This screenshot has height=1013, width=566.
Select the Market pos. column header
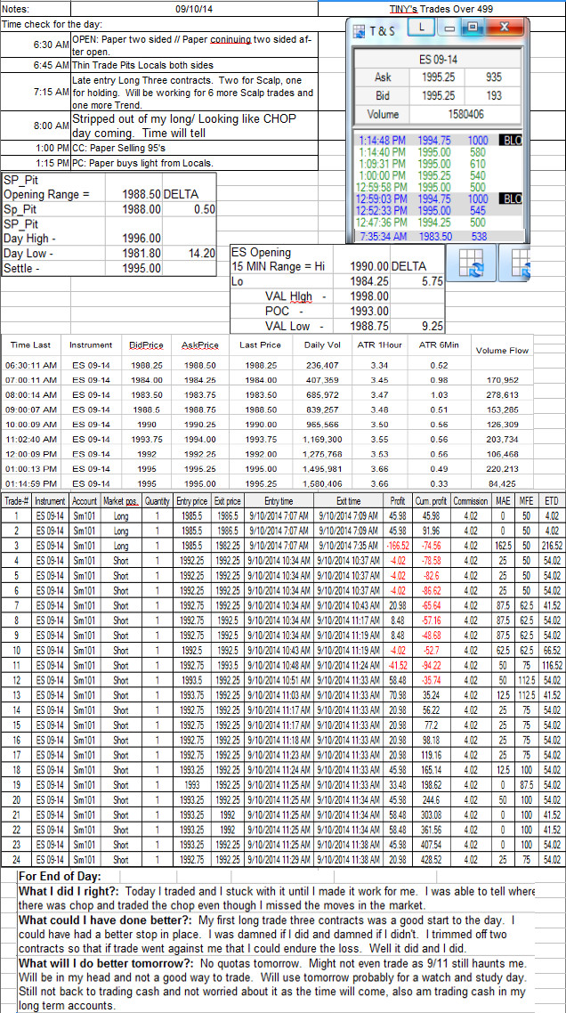pyautogui.click(x=121, y=500)
